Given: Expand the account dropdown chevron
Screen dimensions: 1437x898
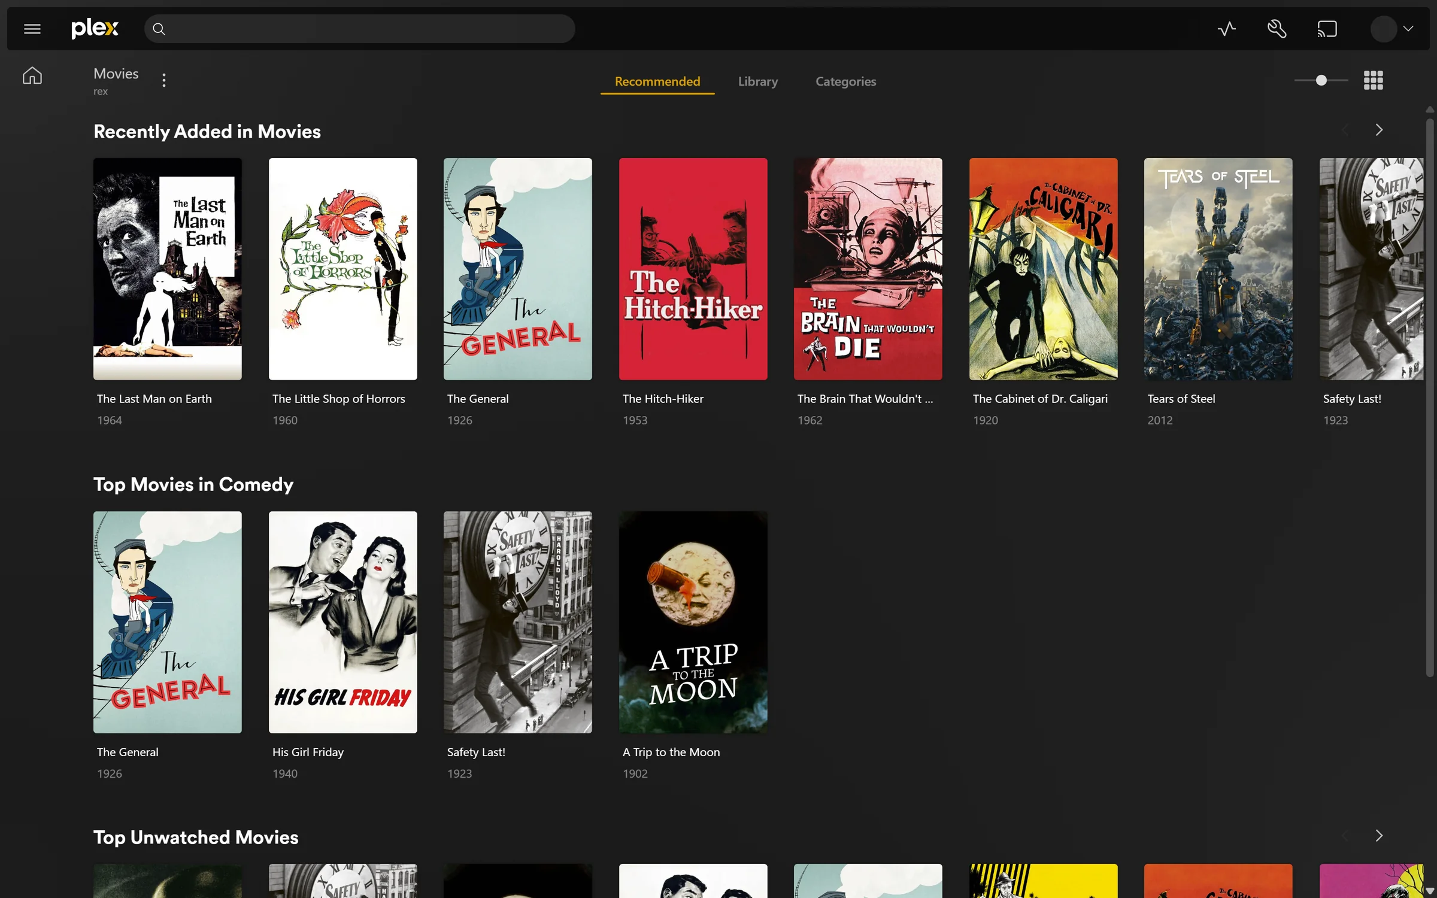Looking at the screenshot, I should coord(1408,29).
